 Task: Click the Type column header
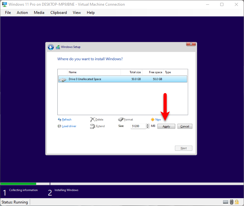coord(176,72)
